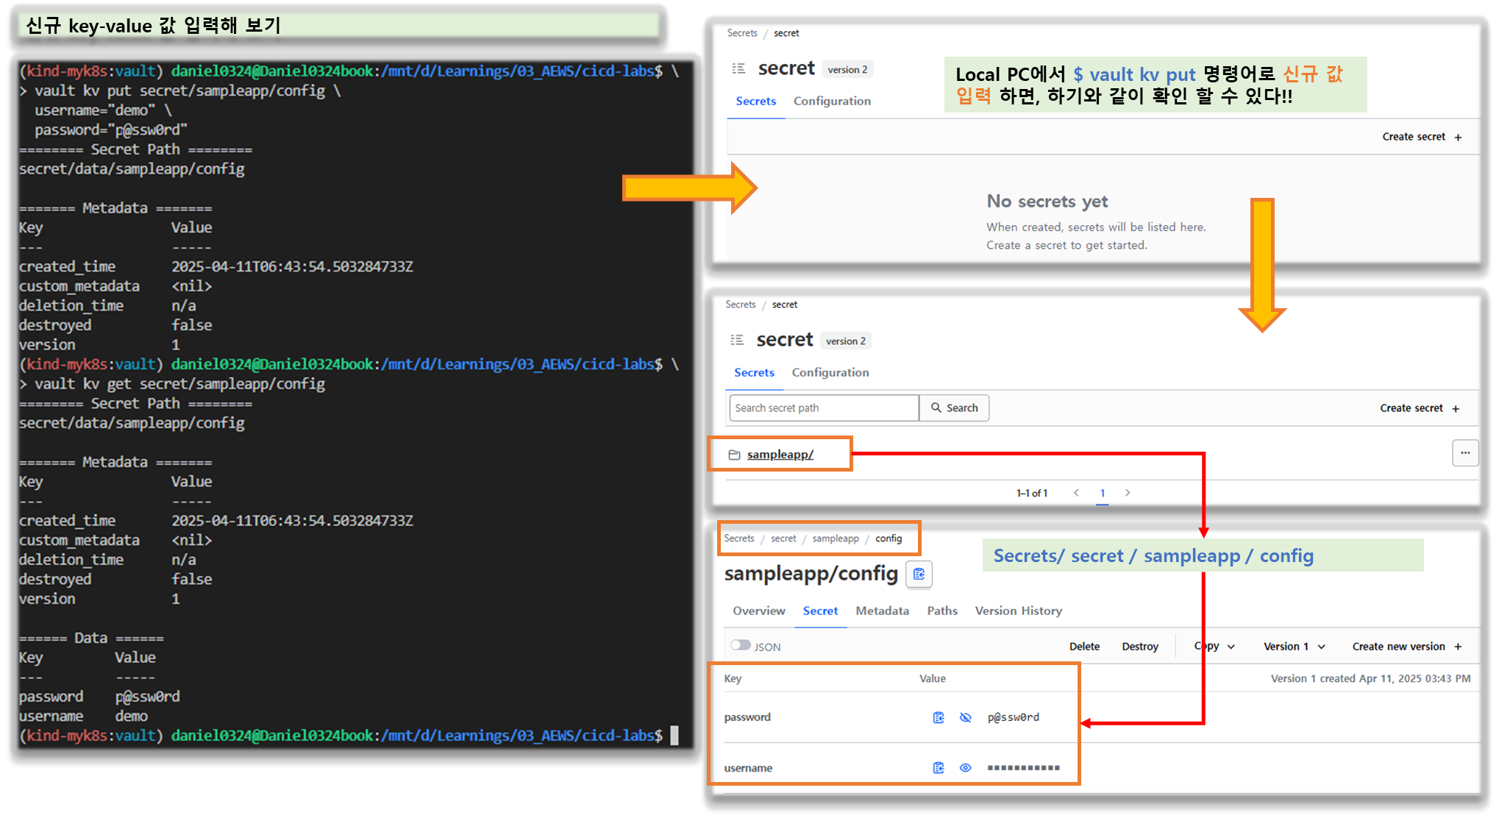Switch to the Version History tab
This screenshot has height=821, width=1499.
1018,611
